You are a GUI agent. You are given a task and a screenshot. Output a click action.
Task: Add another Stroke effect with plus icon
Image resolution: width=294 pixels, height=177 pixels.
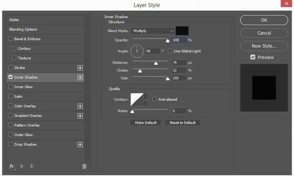point(80,68)
